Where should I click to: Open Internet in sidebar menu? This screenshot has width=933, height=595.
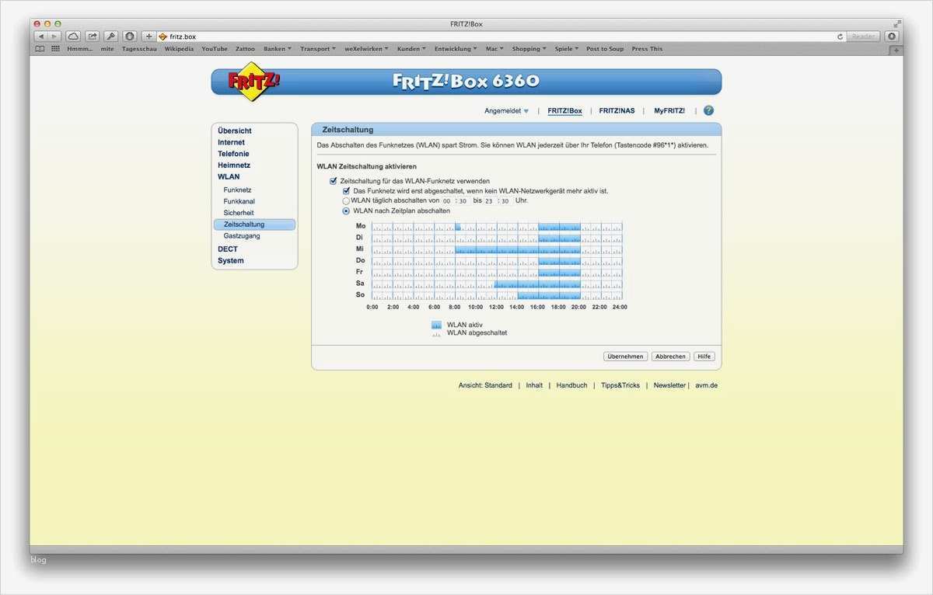[x=231, y=143]
